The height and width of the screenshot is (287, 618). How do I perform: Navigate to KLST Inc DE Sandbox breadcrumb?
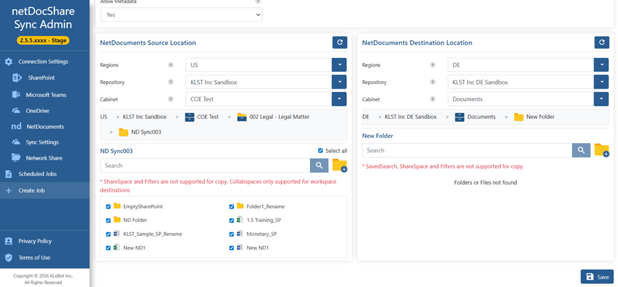point(410,117)
